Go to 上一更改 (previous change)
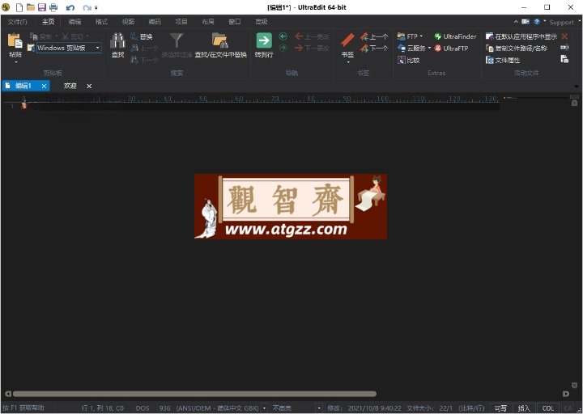583x414 pixels. tap(312, 36)
